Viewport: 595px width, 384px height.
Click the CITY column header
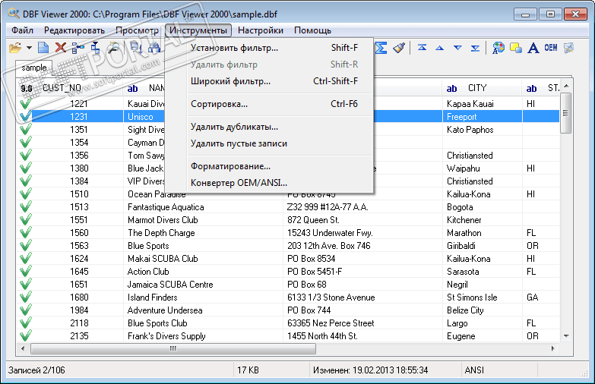[482, 88]
